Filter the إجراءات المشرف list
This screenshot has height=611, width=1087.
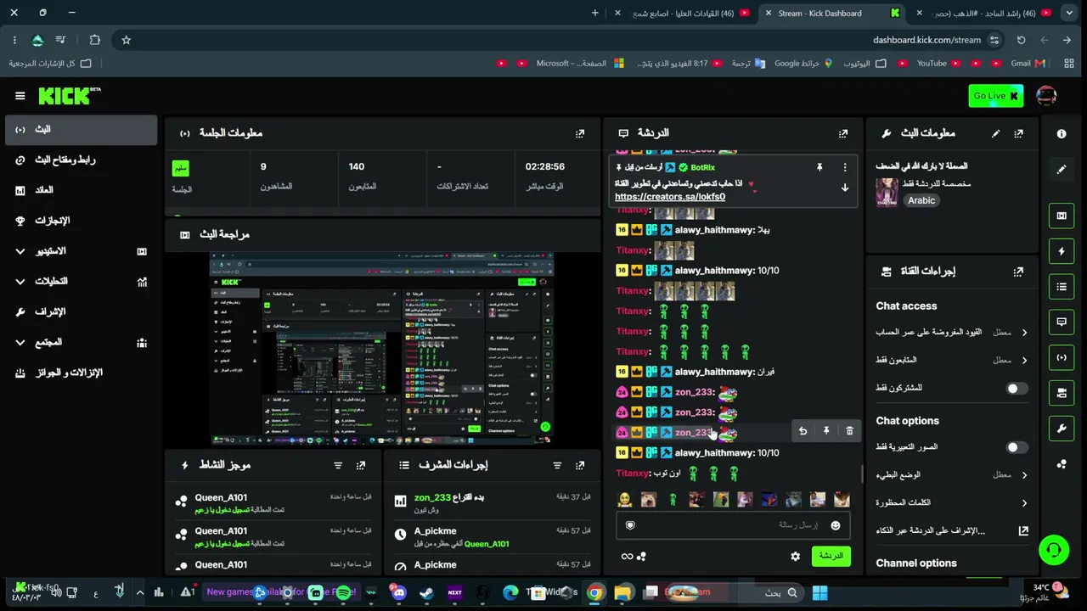[557, 465]
